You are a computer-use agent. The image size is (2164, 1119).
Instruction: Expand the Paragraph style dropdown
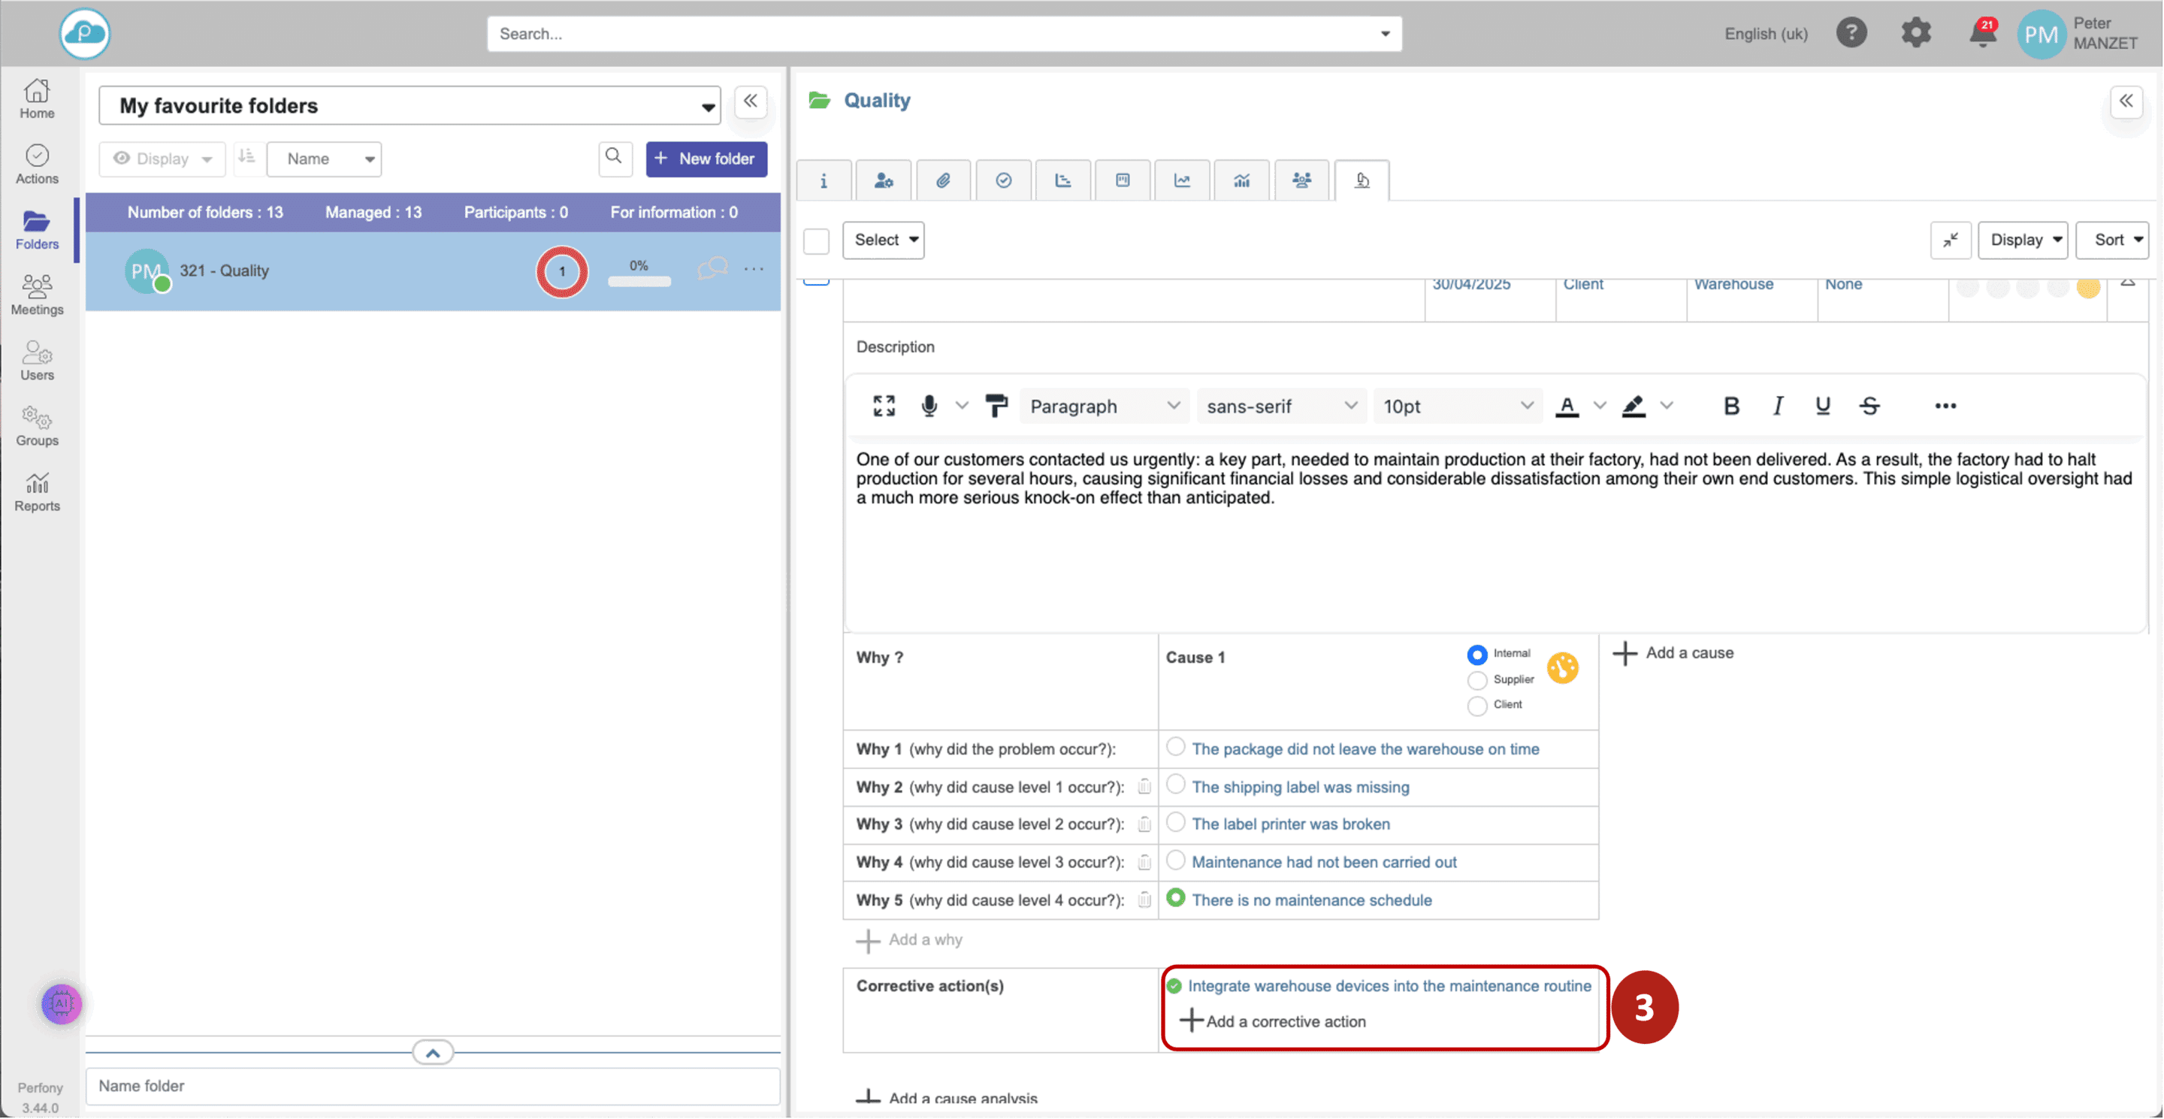[1104, 407]
